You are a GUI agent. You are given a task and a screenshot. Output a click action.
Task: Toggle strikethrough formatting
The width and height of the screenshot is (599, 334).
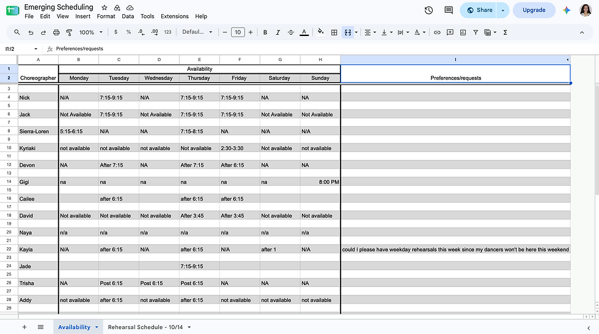[x=291, y=32]
